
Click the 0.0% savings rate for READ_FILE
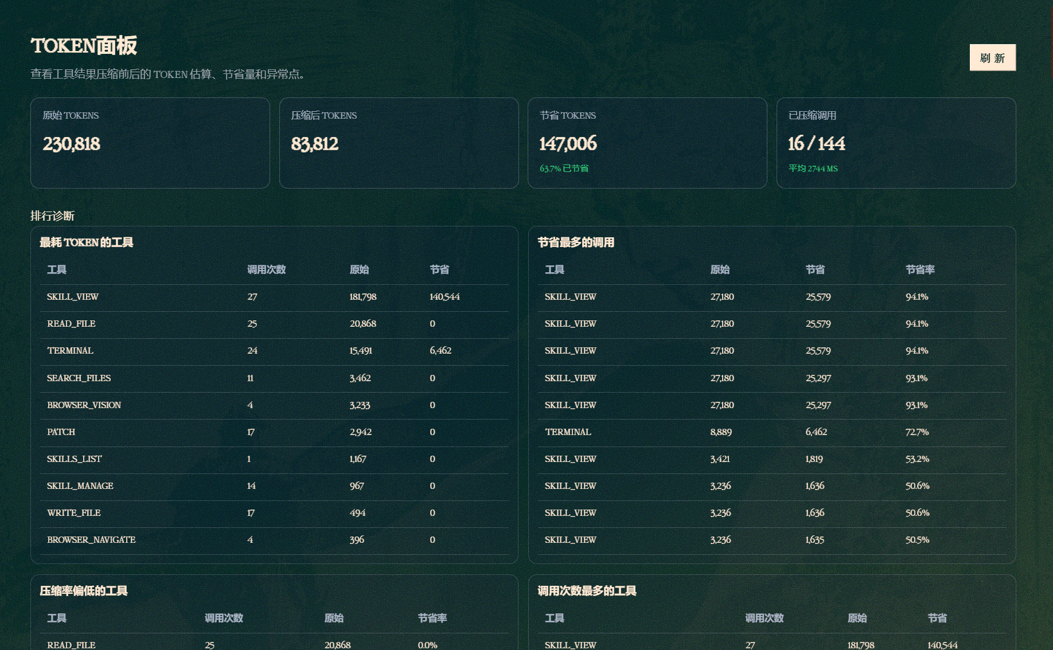(x=427, y=645)
